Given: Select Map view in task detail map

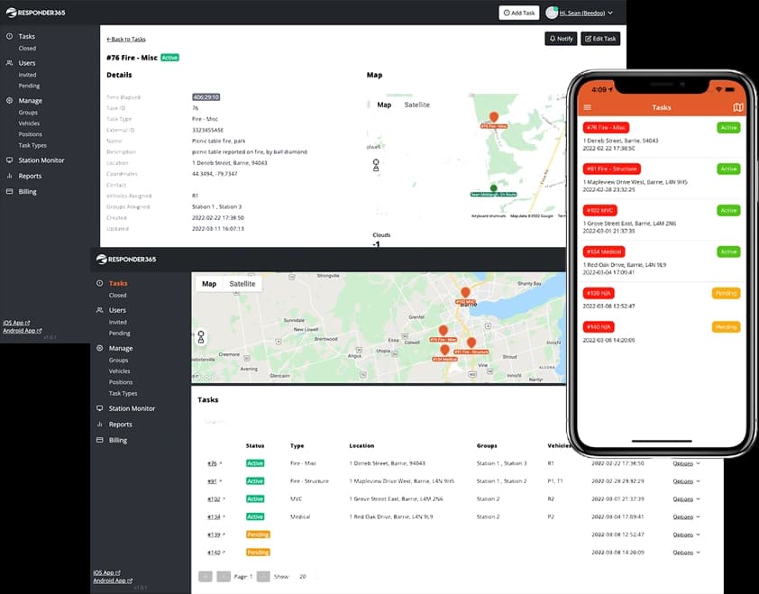Looking at the screenshot, I should [x=384, y=105].
